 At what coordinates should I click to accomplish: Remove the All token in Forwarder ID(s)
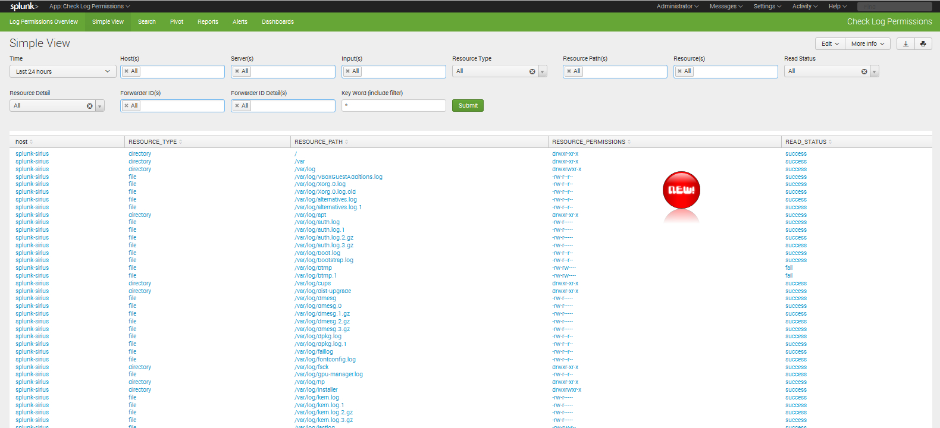click(x=126, y=106)
